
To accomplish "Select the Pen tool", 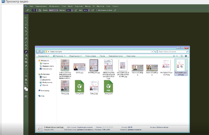I will pyautogui.click(x=26, y=66).
